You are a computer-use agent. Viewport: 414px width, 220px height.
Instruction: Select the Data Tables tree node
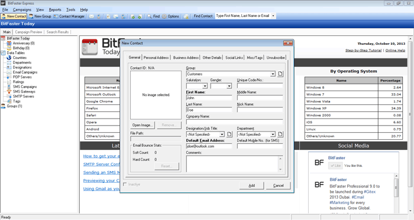pos(15,53)
